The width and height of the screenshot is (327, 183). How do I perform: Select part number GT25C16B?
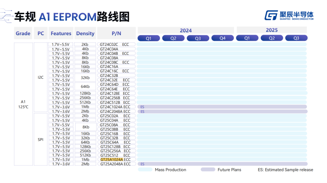(109, 134)
